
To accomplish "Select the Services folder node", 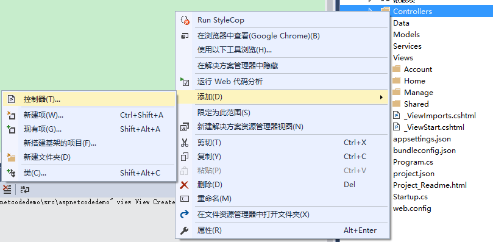I will [x=407, y=46].
